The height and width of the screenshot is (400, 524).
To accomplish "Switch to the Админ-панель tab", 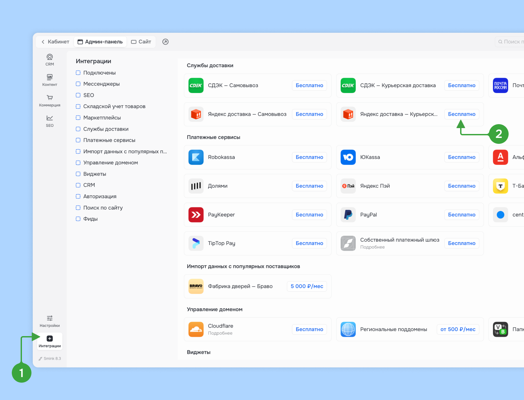I will 100,42.
